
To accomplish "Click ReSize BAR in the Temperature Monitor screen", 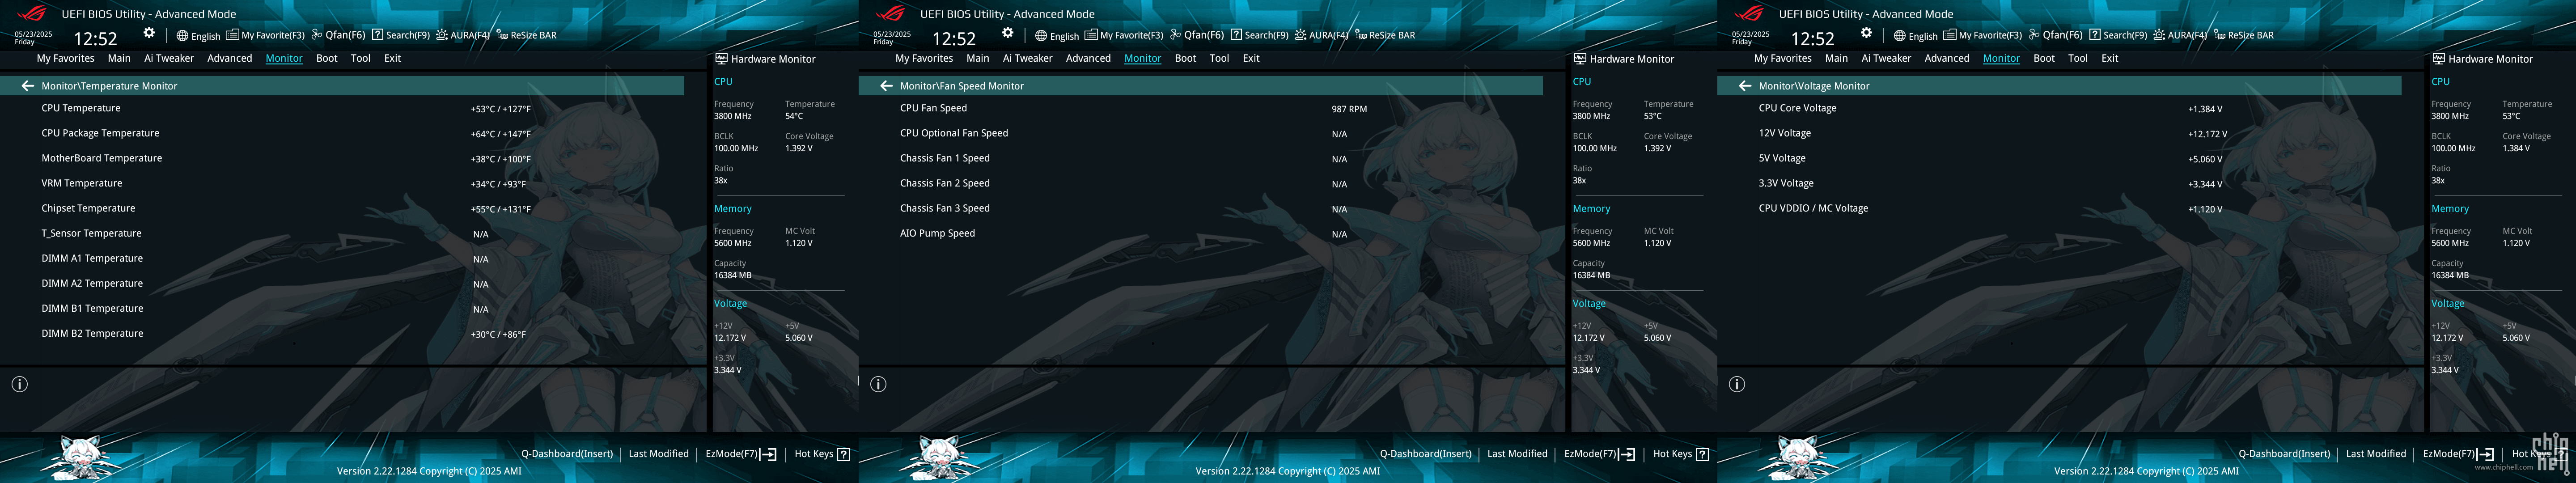I will [x=526, y=35].
